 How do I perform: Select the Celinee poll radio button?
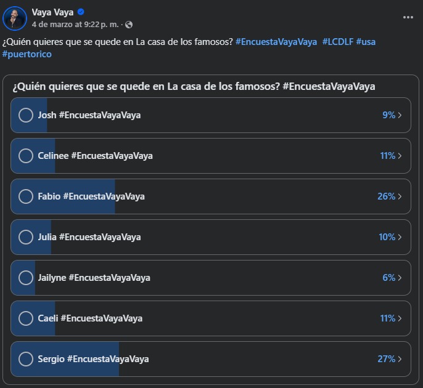point(26,156)
